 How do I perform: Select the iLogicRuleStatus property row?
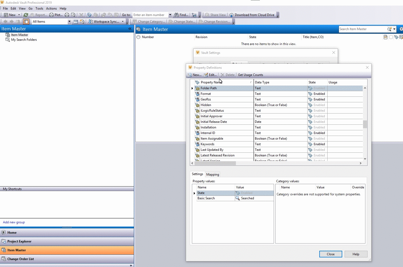pos(279,111)
